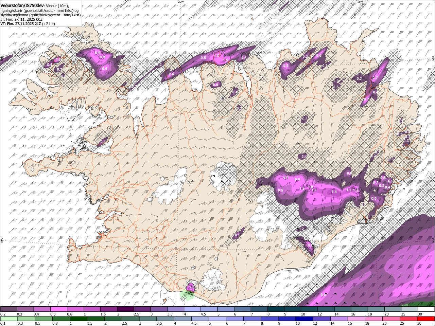
Task: Click the '20W' longitude label at top edge
Action: click(x=181, y=2)
